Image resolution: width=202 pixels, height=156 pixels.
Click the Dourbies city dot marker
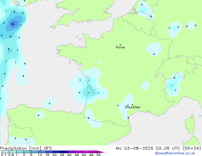click(132, 104)
